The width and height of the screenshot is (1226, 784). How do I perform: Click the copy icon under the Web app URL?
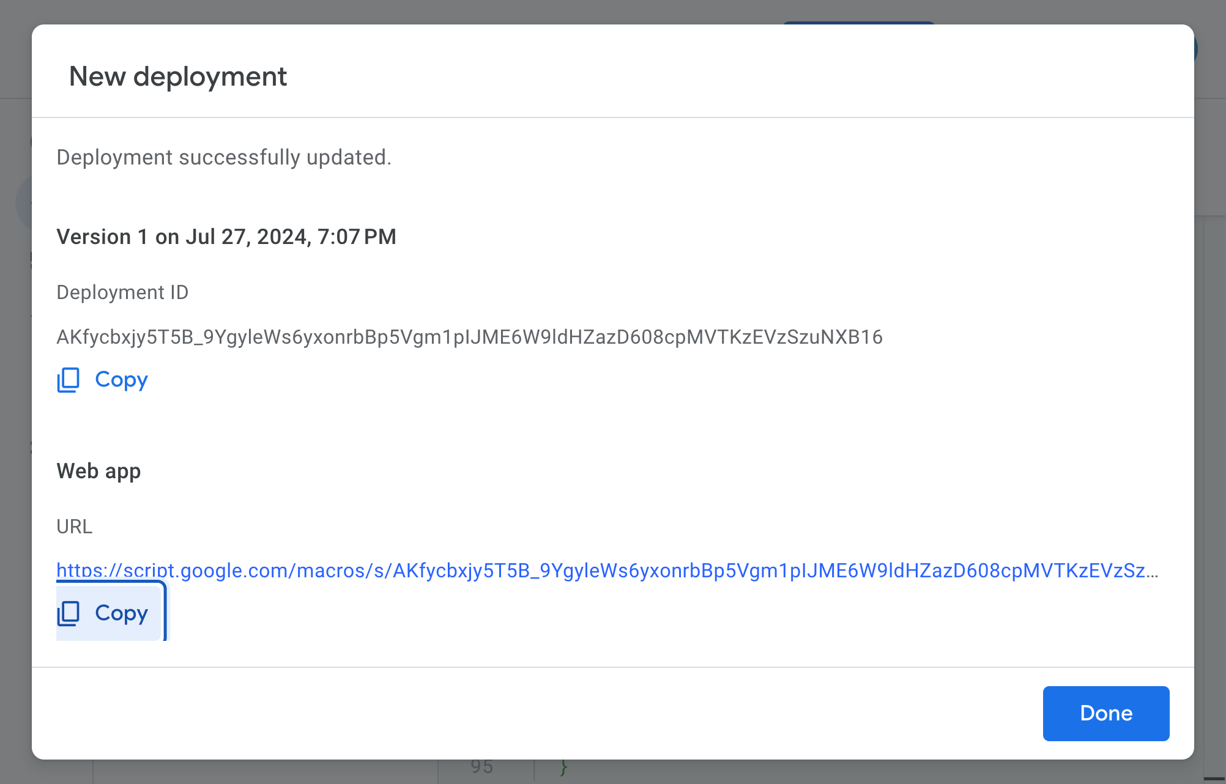tap(69, 613)
